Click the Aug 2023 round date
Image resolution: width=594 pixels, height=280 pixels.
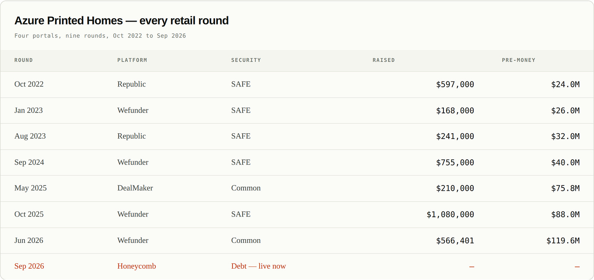30,136
